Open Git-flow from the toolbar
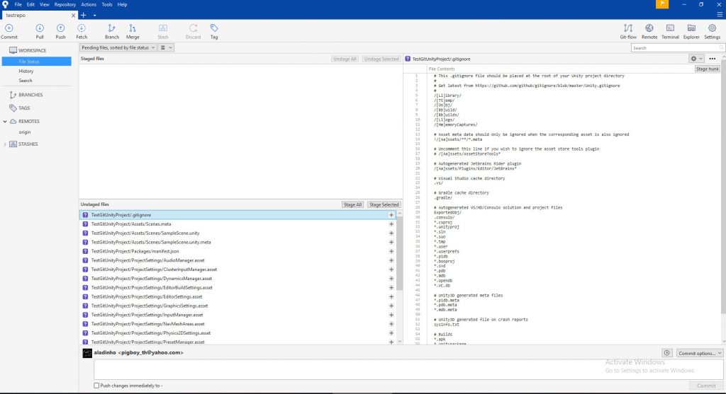The image size is (726, 394). tap(628, 31)
